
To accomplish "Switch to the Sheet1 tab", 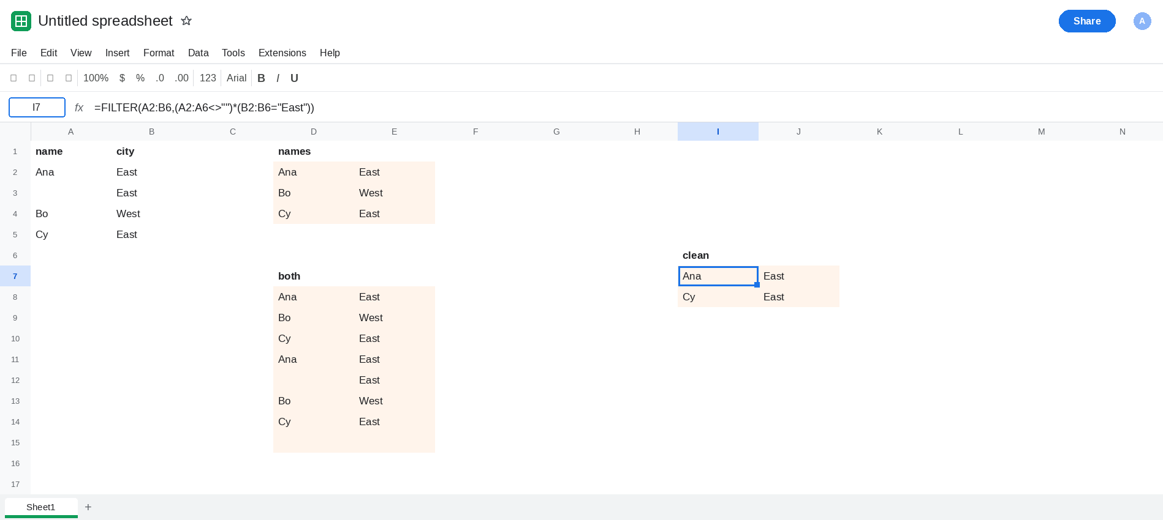I will (x=41, y=507).
